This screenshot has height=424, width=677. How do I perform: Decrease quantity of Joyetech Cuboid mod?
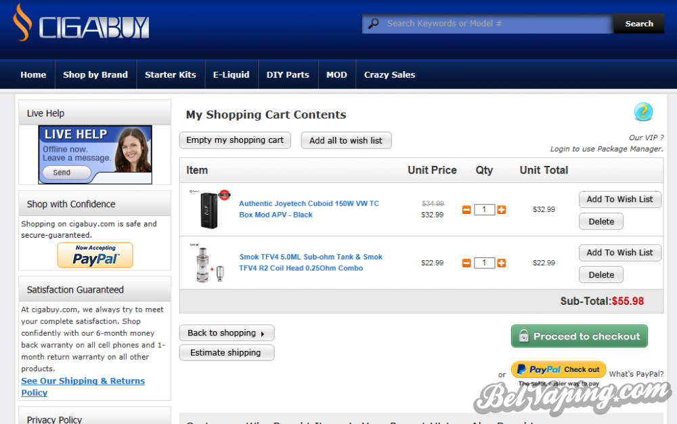466,210
